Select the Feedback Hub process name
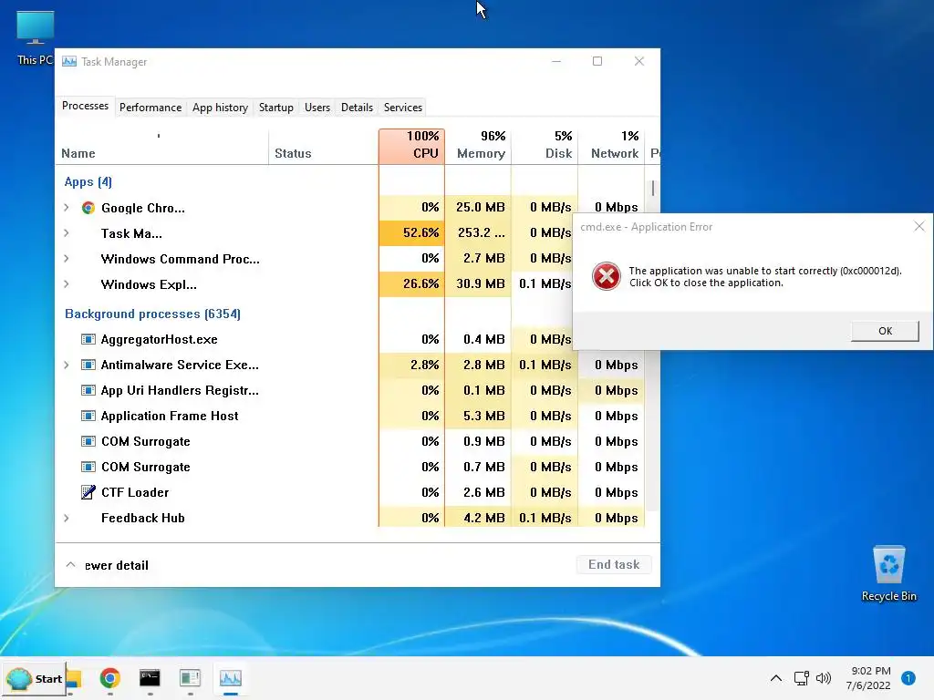This screenshot has width=934, height=700. pos(143,518)
